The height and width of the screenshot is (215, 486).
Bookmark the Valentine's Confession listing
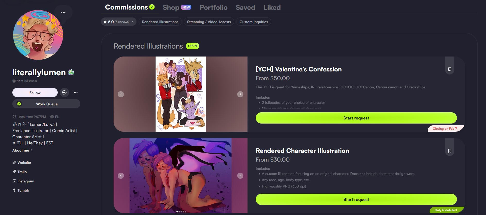[450, 69]
